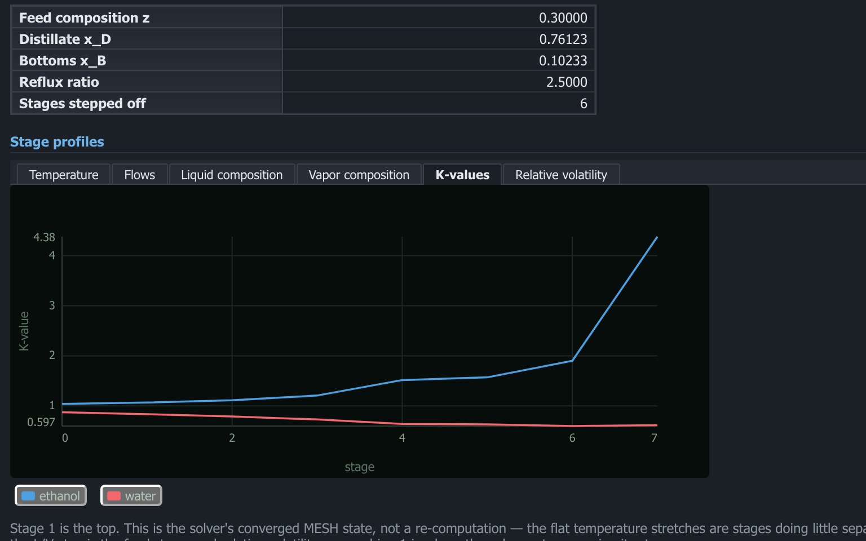
Task: Click the Feed composition z row label
Action: 85,18
